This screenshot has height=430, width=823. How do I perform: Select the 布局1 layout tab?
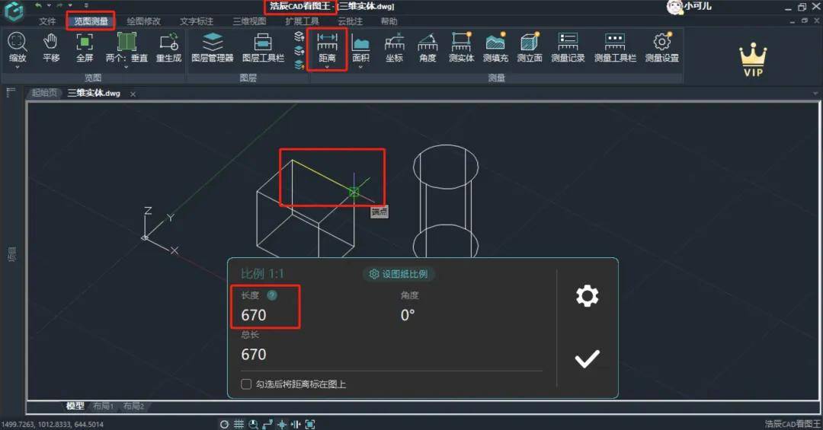click(104, 406)
